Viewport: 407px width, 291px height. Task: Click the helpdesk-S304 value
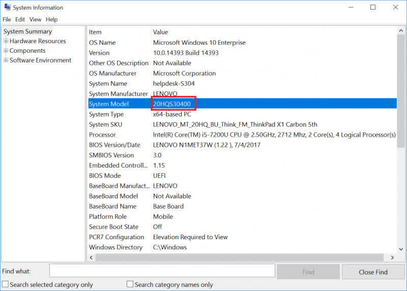(173, 83)
